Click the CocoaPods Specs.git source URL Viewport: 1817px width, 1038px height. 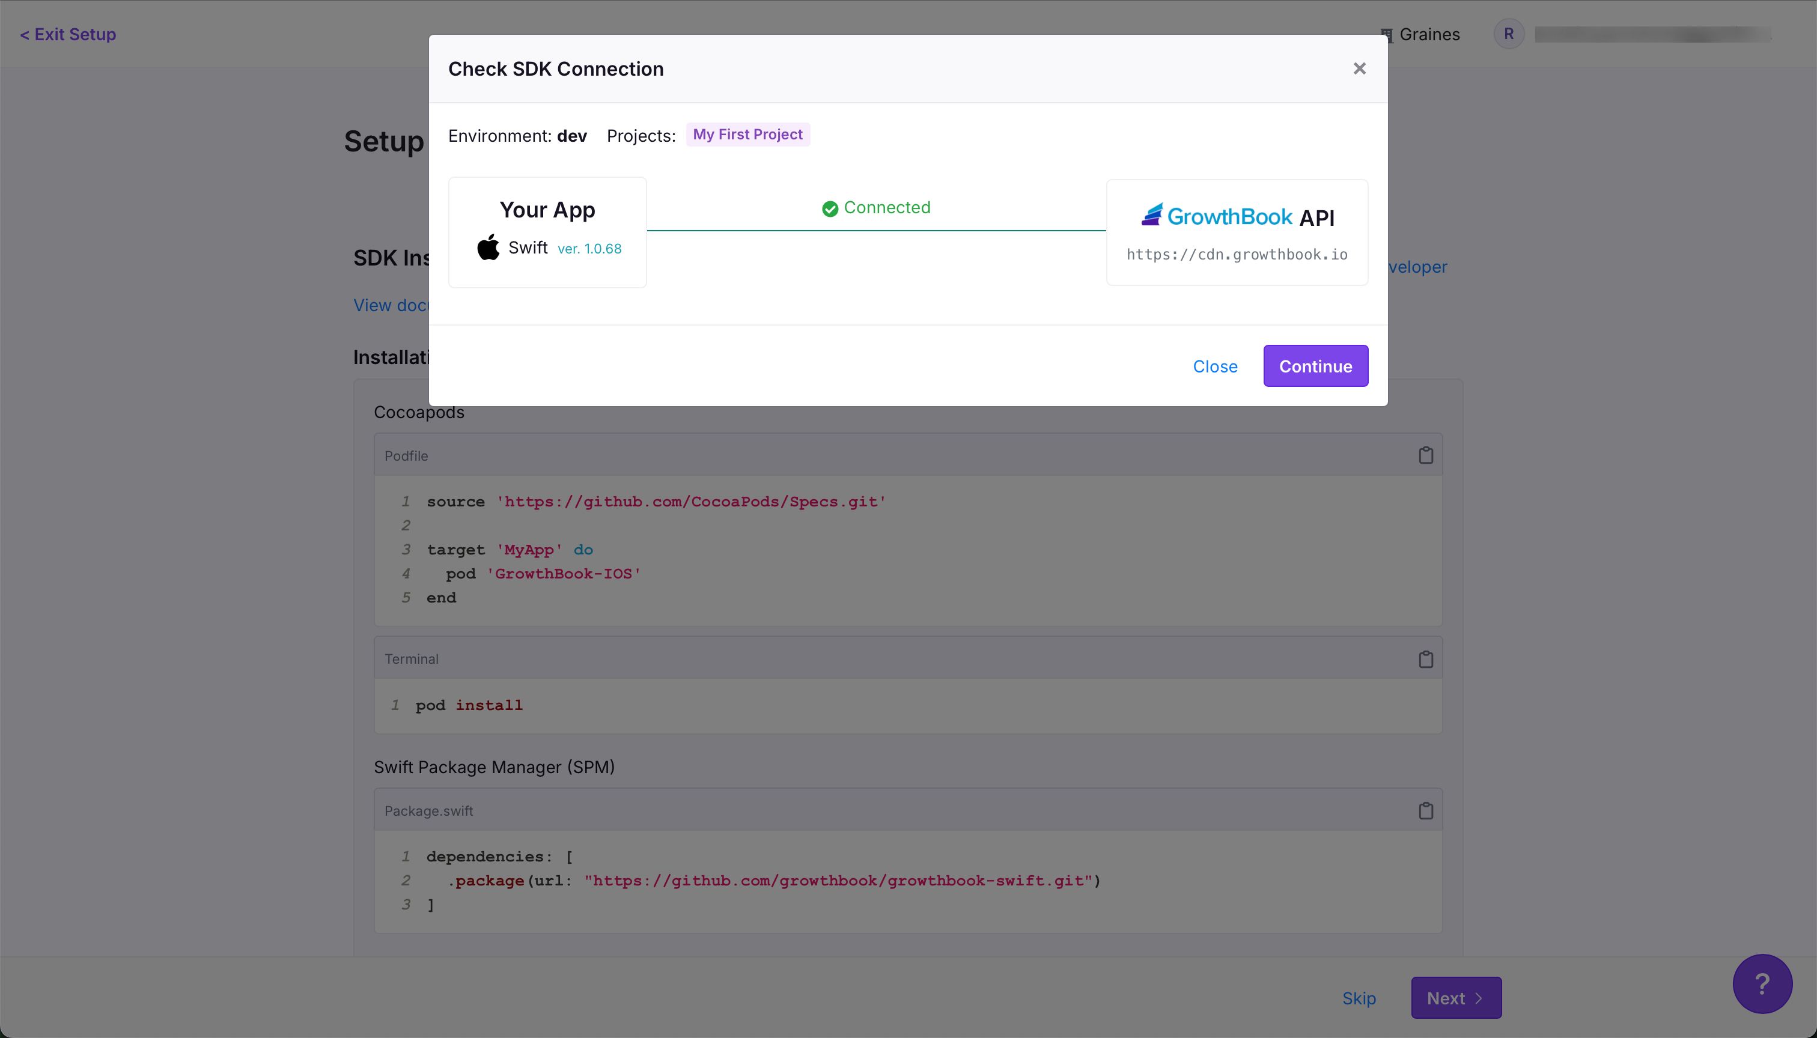tap(691, 501)
